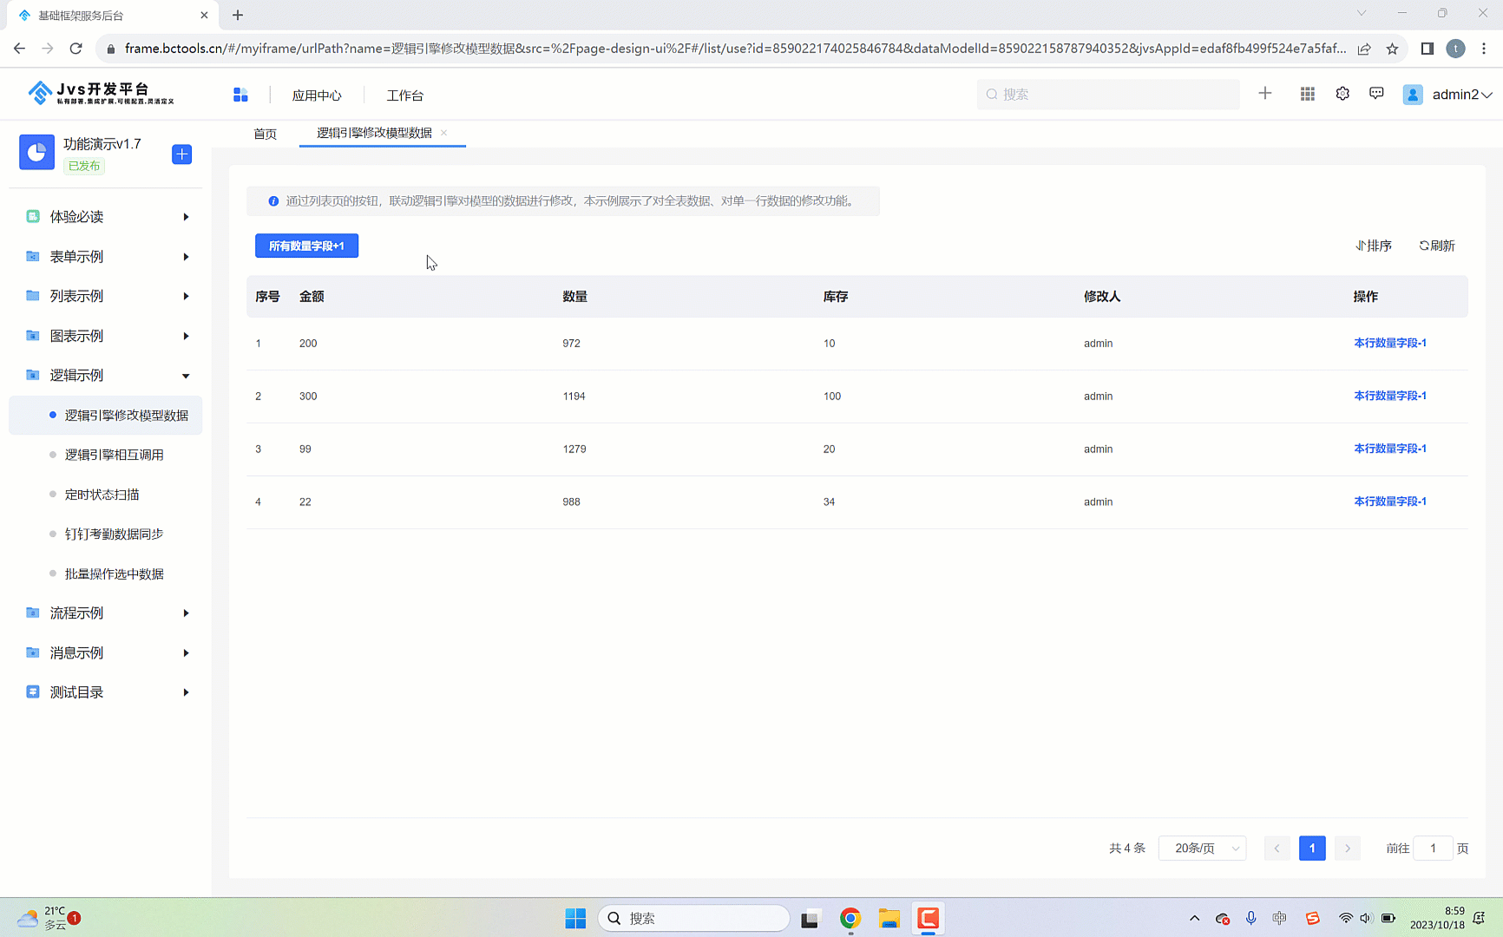Viewport: 1503px width, 937px height.
Task: Reload the page with browser refresh icon
Action: pyautogui.click(x=76, y=49)
